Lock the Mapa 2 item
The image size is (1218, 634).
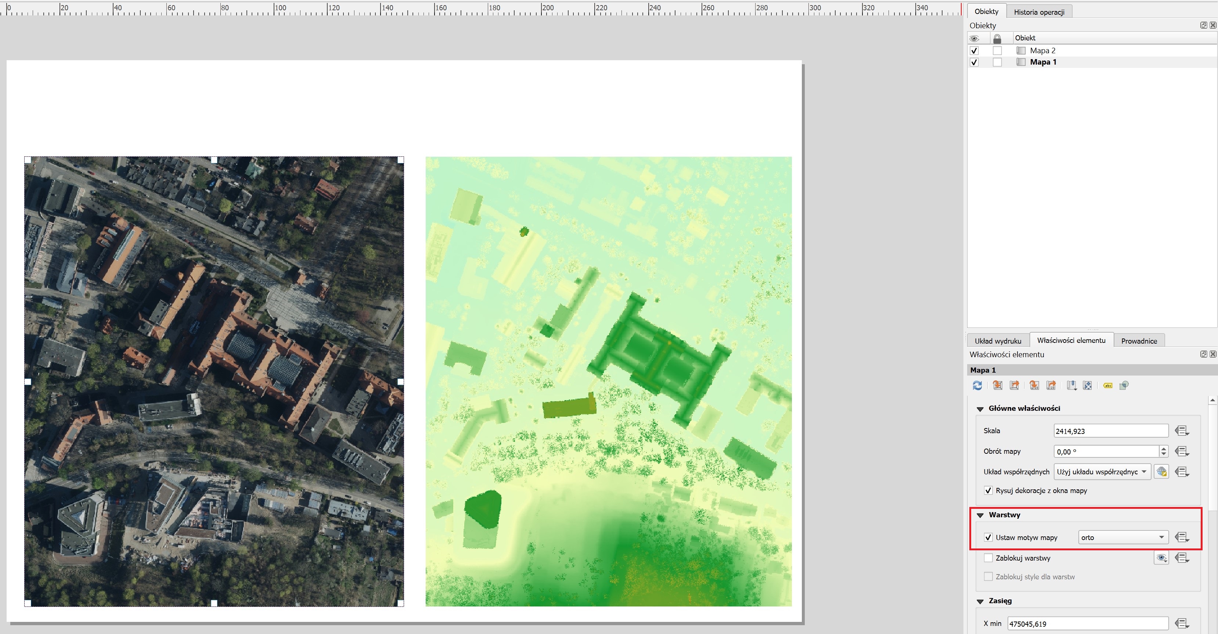point(997,51)
